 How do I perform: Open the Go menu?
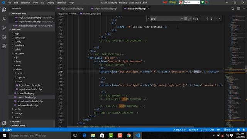42,3
